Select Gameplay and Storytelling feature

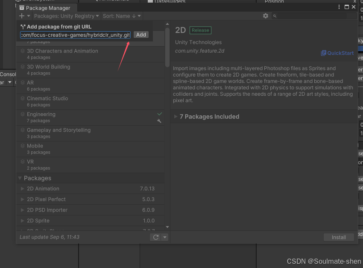click(90, 133)
